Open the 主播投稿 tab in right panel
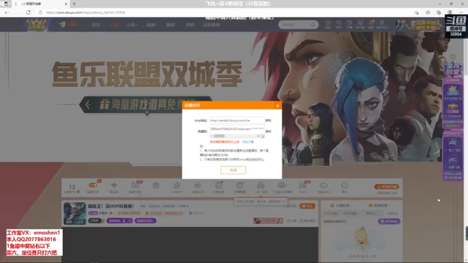The height and width of the screenshot is (263, 468). coord(341,206)
